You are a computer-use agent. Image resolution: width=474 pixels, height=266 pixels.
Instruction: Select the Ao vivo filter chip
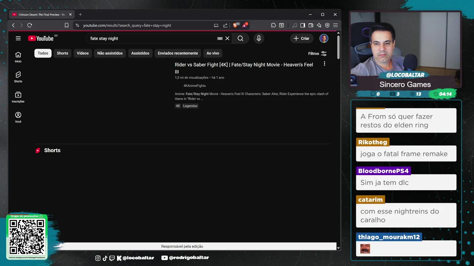(x=213, y=53)
